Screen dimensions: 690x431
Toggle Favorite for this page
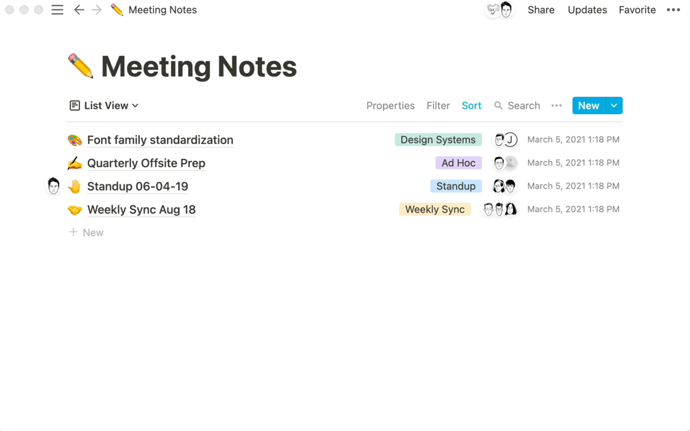click(637, 10)
